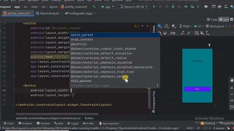Open the Build tool window

click(x=58, y=123)
